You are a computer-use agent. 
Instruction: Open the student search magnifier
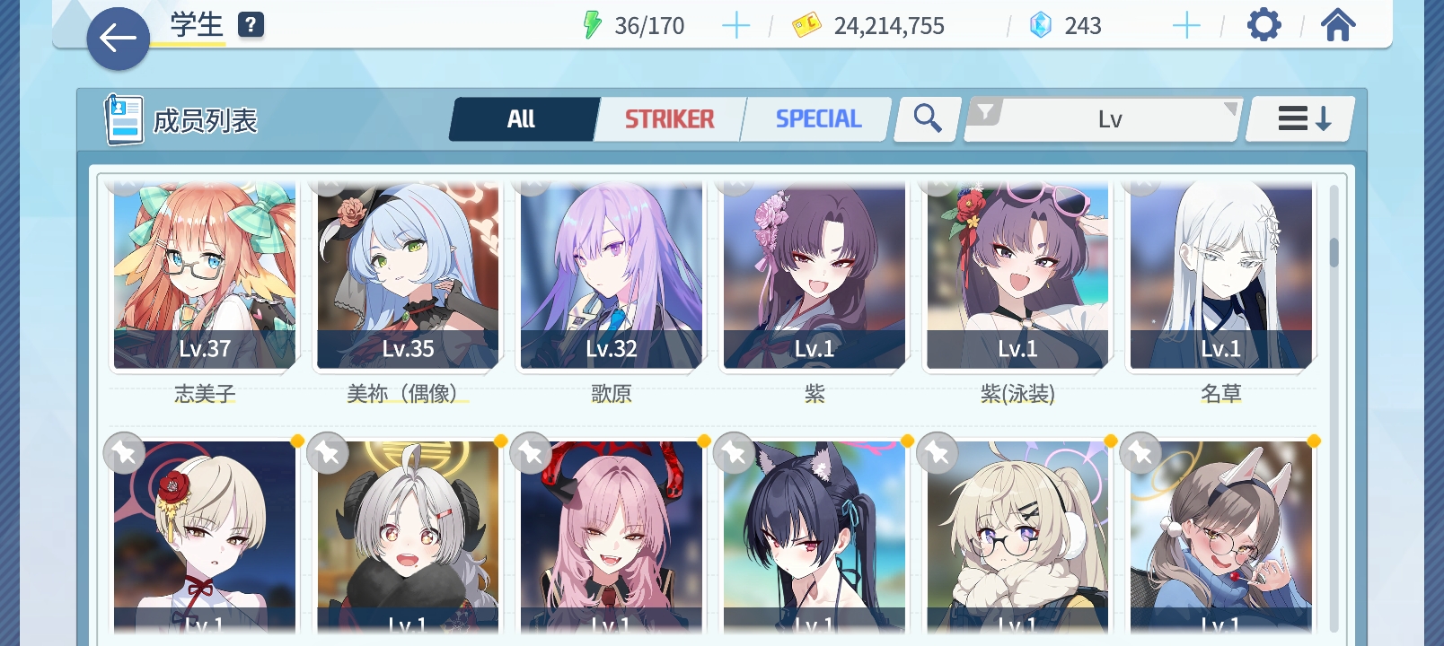click(928, 118)
